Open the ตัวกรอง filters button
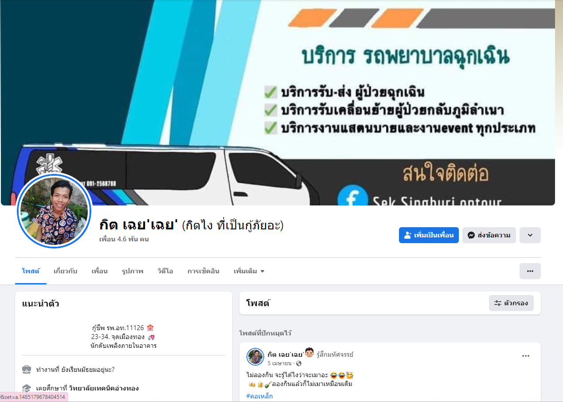Image resolution: width=563 pixels, height=402 pixels. 511,303
